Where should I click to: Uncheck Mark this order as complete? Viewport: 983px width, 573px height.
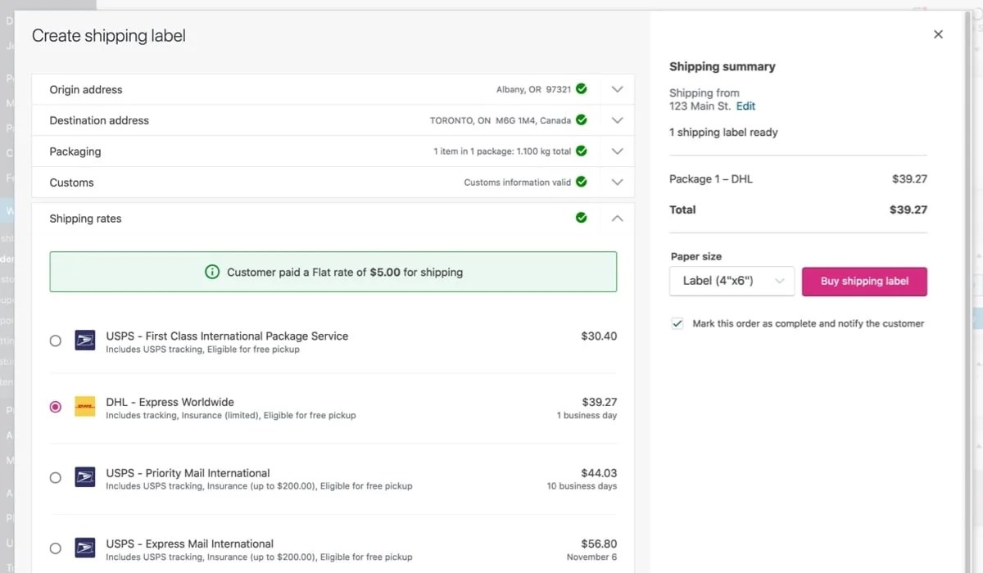[677, 323]
